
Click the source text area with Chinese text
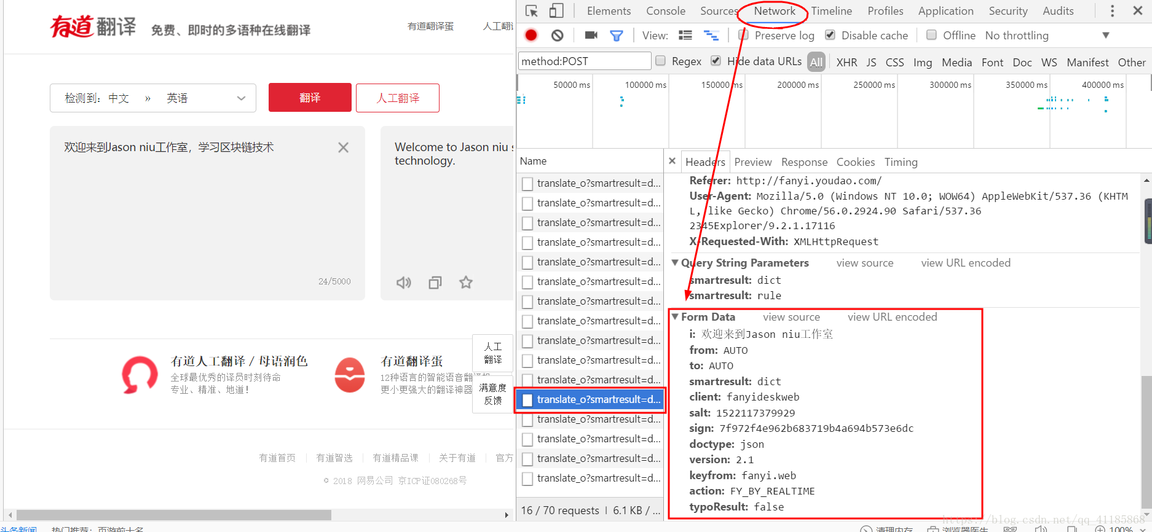(207, 213)
